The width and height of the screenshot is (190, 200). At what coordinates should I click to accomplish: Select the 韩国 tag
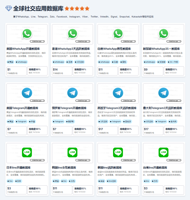point(56,181)
